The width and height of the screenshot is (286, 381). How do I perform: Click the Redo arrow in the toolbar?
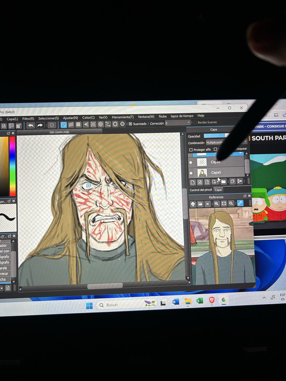click(x=40, y=125)
